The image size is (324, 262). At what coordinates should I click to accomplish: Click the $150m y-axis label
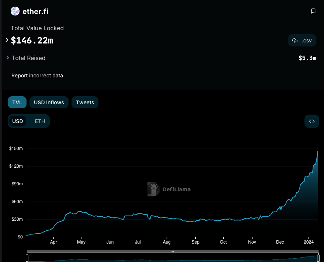[x=16, y=149]
